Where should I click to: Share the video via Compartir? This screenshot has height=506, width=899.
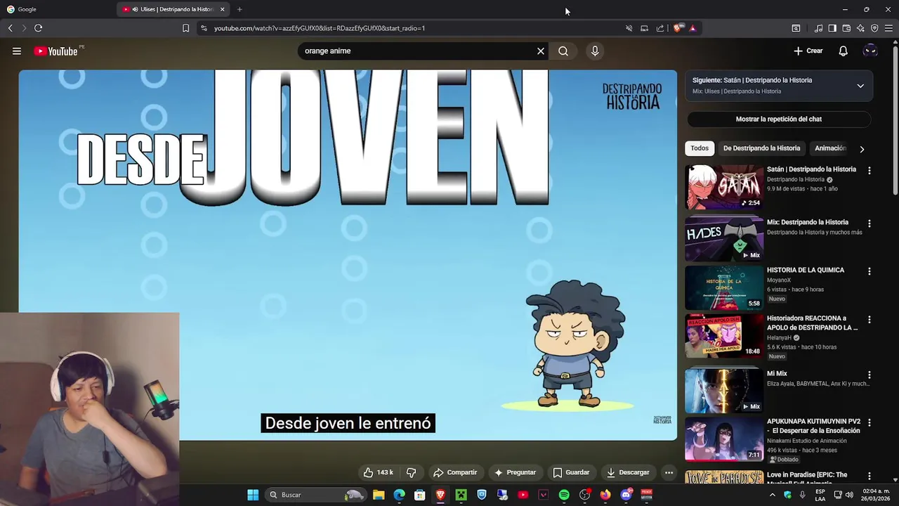tap(455, 472)
